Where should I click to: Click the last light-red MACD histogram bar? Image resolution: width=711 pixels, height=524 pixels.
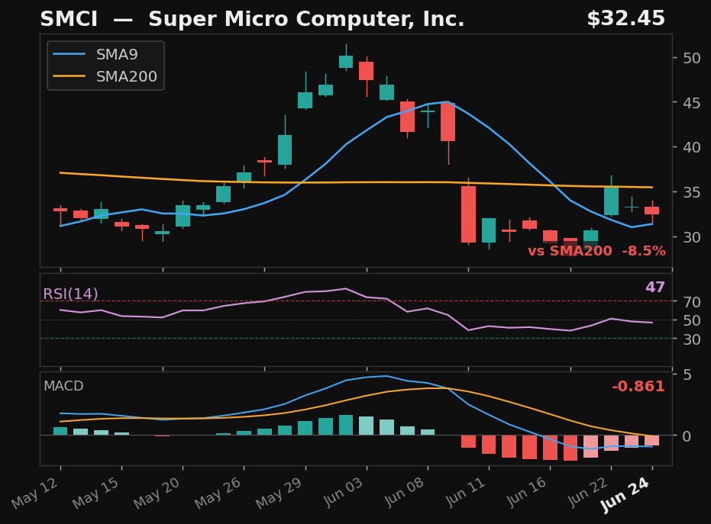652,440
